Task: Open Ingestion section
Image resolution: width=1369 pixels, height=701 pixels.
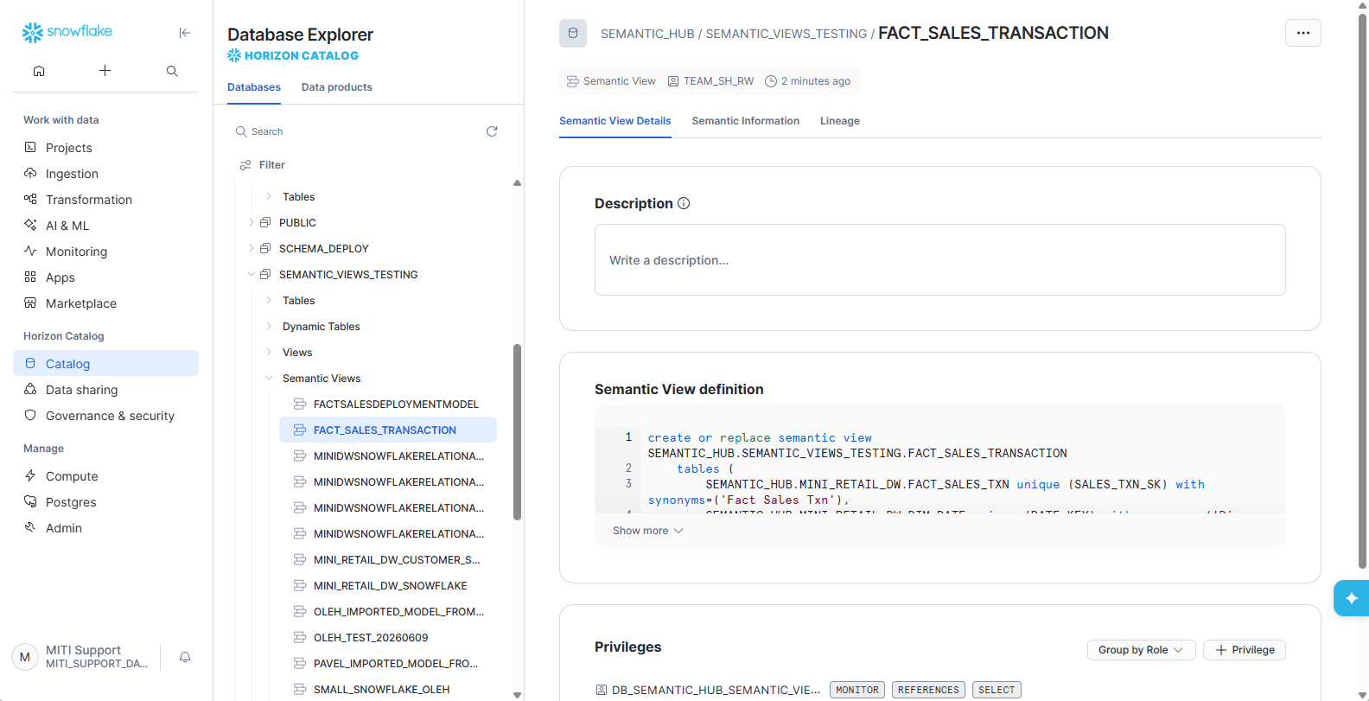Action: click(105, 174)
